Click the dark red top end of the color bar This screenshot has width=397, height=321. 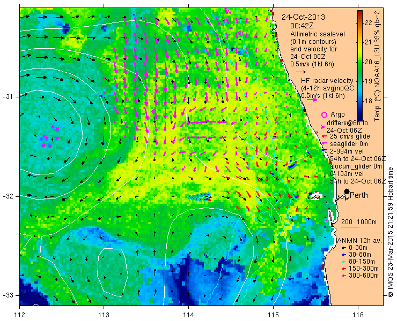tap(360, 12)
